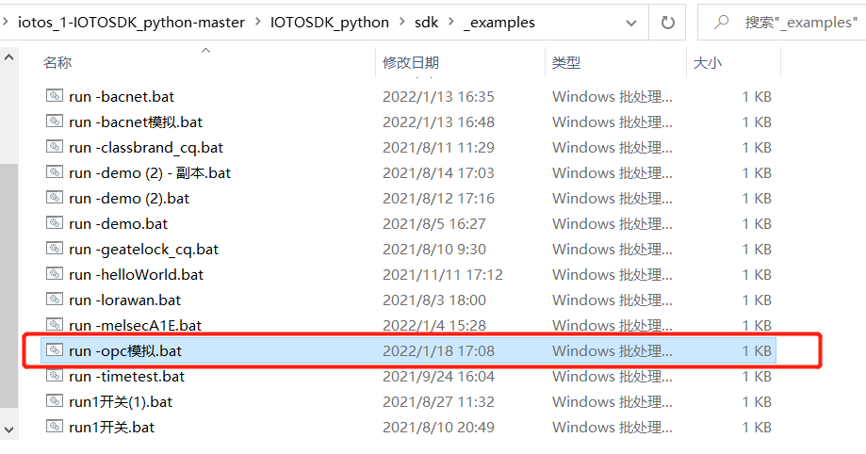This screenshot has height=454, width=866.
Task: Sort by the 类型 column header
Action: (x=565, y=62)
